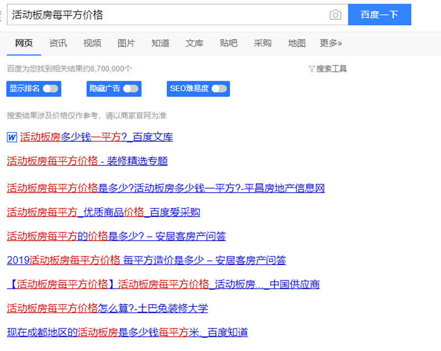
Task: Open result 活动板房每平方的价格是多少? – 安居客房产问答
Action: click(x=116, y=236)
